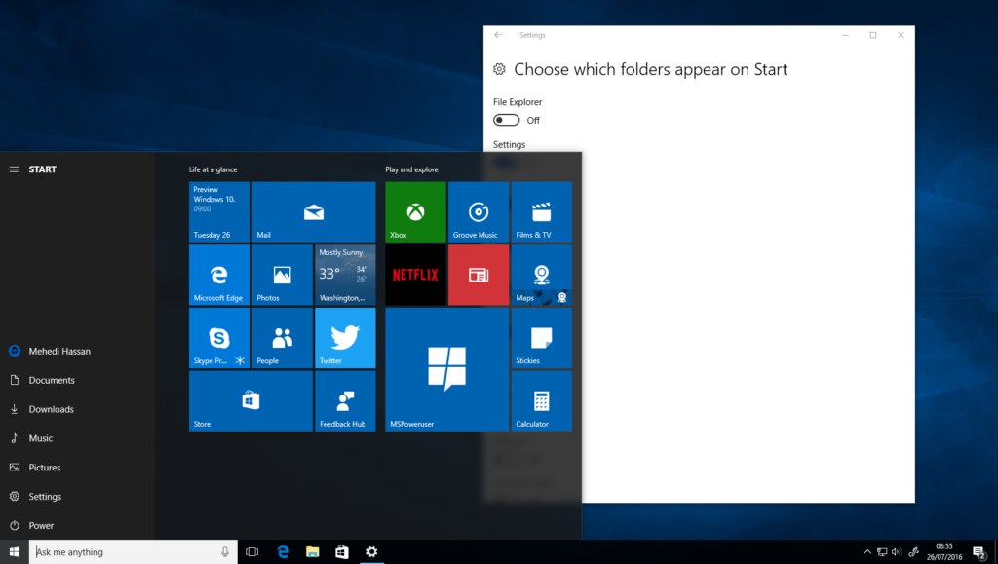Go back in the Settings window
This screenshot has height=564, width=998.
tap(498, 35)
